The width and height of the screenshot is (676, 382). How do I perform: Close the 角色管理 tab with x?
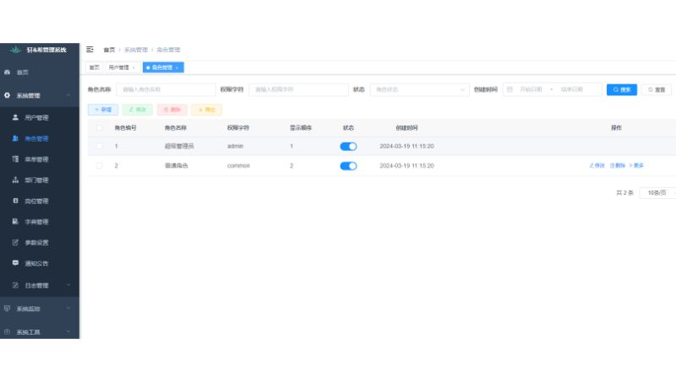click(x=177, y=68)
